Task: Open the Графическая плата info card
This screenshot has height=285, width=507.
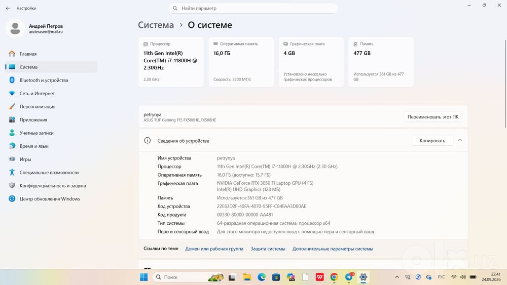Action: tap(311, 62)
